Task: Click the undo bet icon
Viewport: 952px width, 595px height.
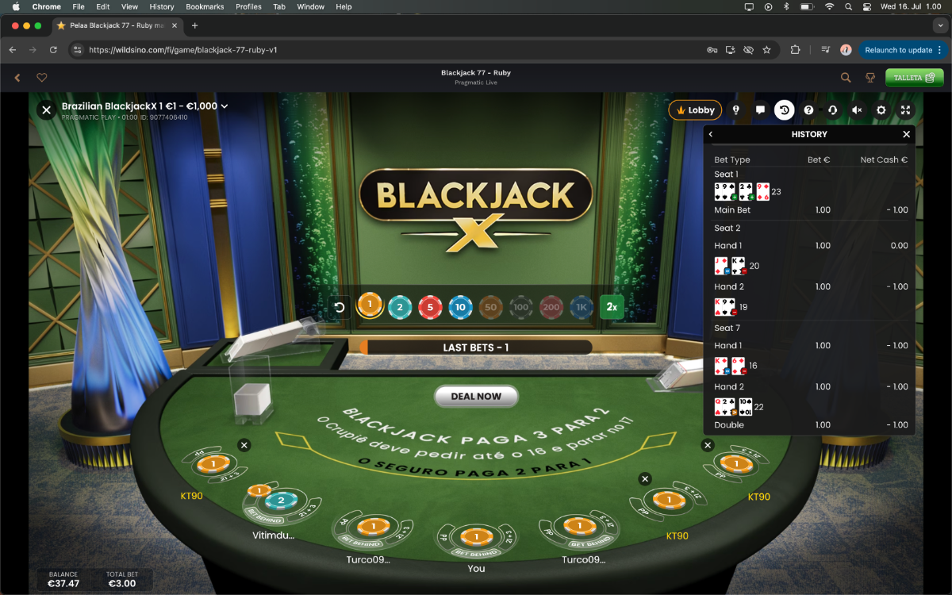Action: (x=340, y=307)
